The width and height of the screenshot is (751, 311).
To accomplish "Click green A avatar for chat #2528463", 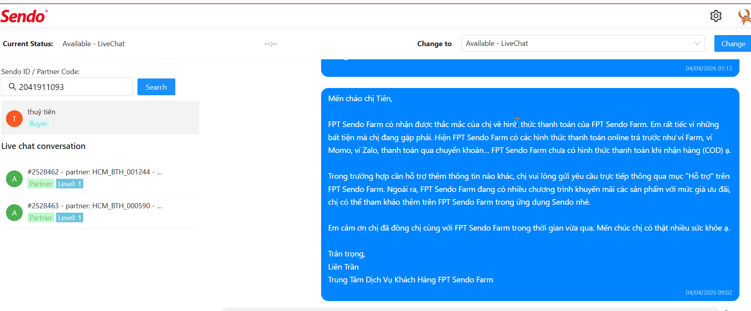I will click(x=14, y=213).
